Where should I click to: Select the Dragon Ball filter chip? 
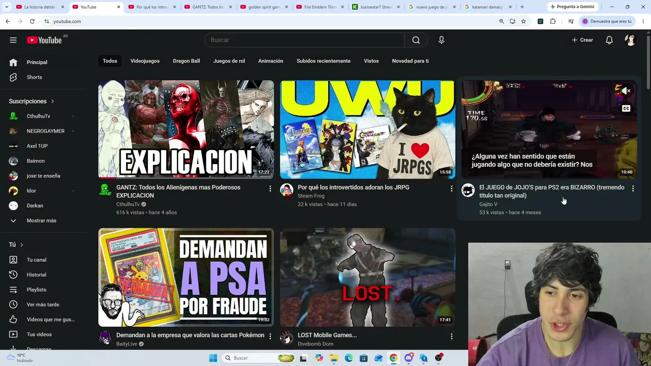[186, 61]
